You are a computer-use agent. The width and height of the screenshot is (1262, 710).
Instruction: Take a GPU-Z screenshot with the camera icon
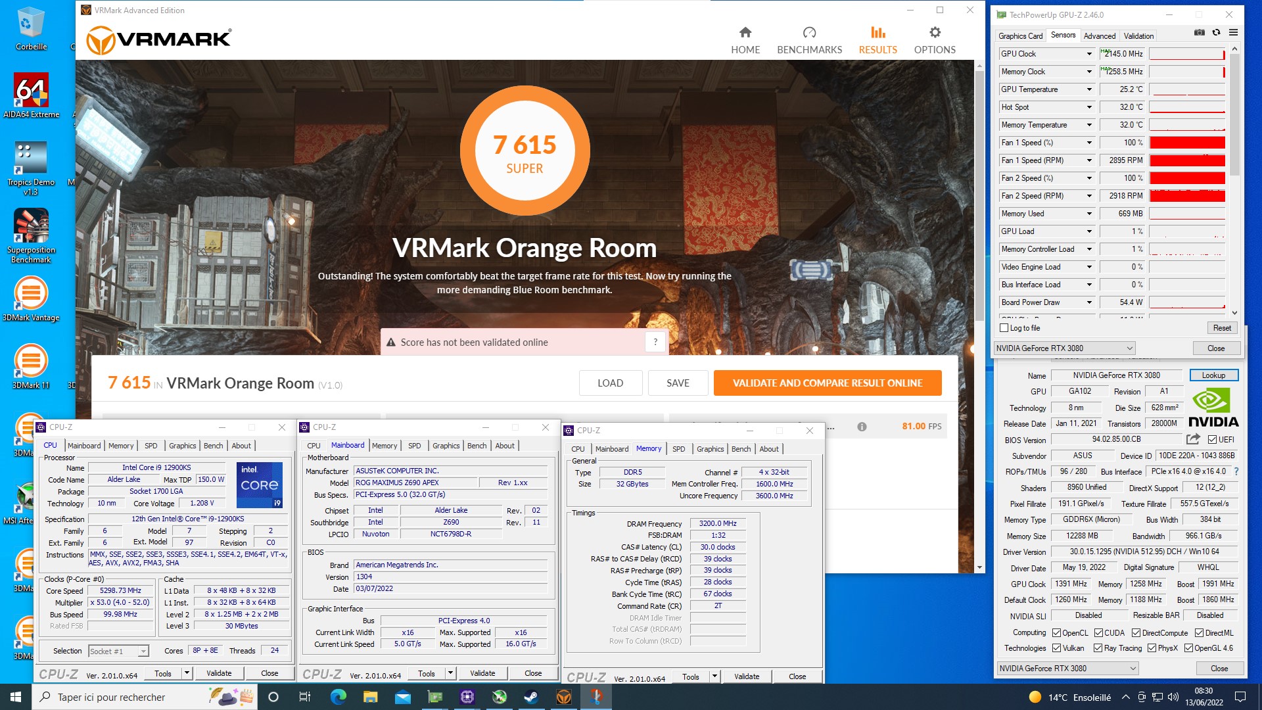click(x=1200, y=32)
